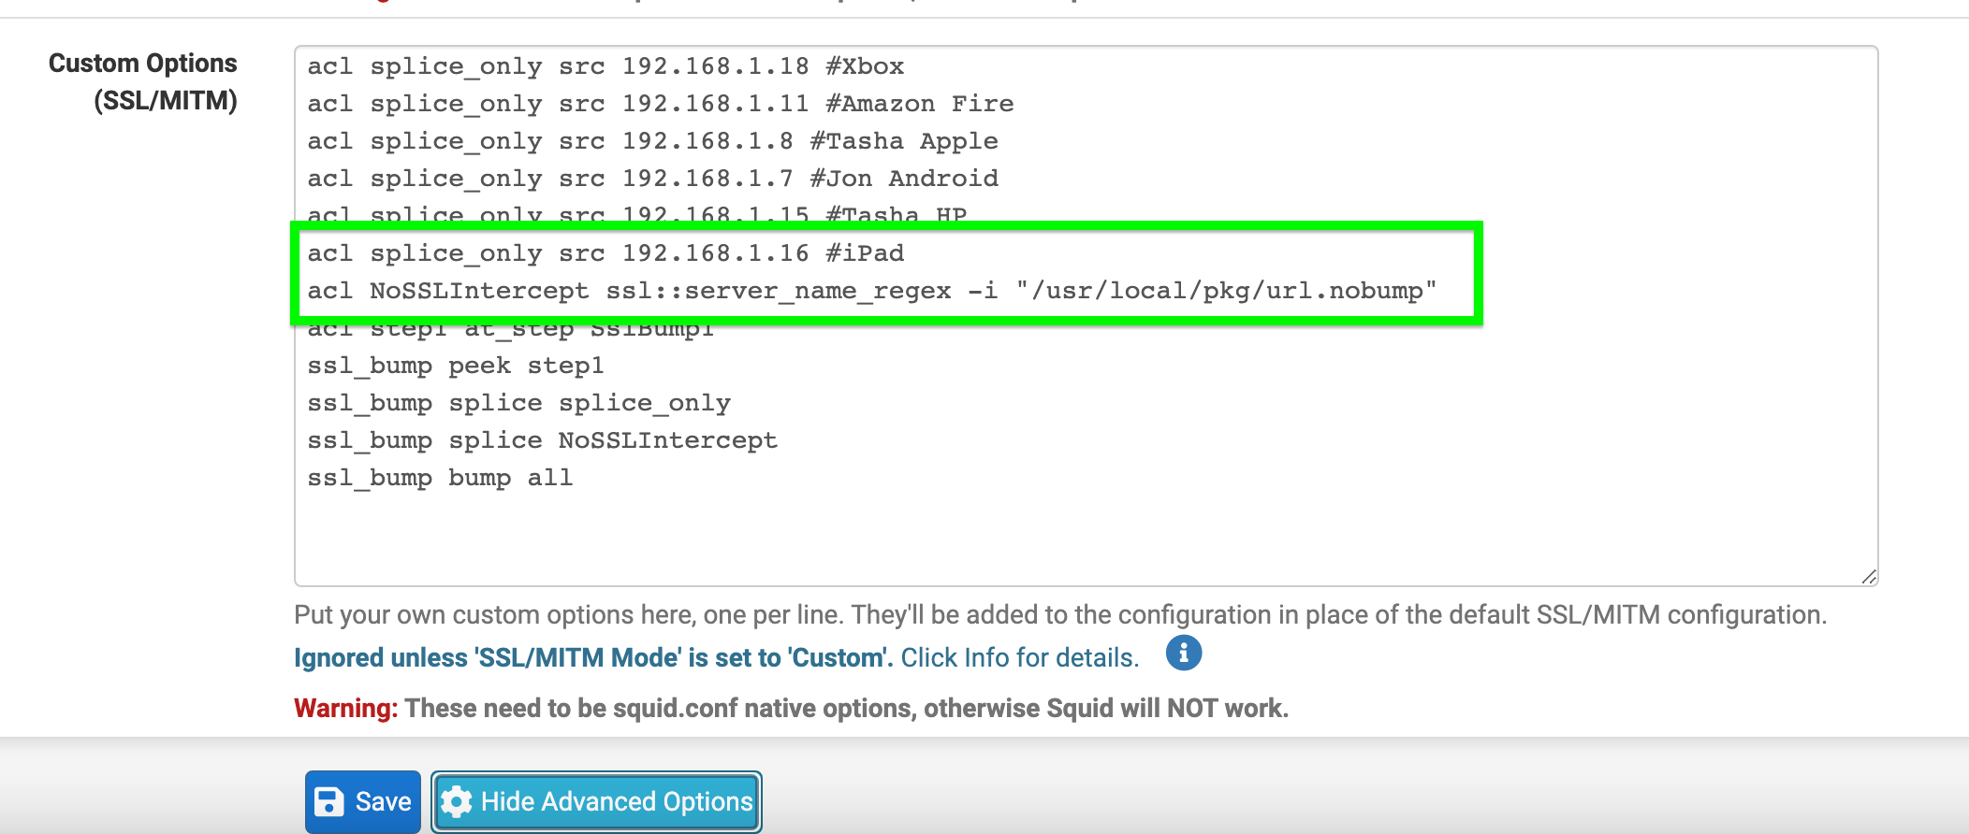Click the 'ssl_bump splice splice_only' line

[518, 404]
